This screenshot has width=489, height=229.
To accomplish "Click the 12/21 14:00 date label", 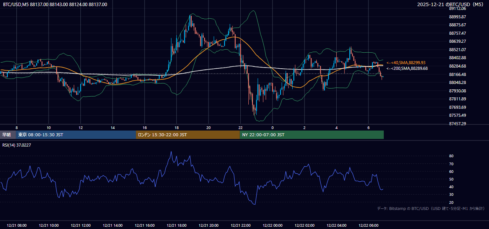I will coord(112,226).
